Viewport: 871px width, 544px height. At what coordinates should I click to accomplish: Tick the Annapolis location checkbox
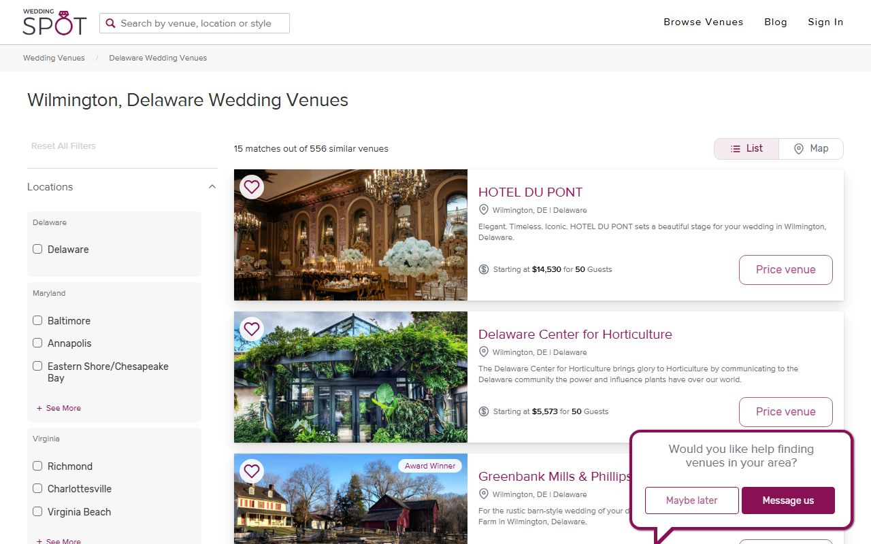37,343
